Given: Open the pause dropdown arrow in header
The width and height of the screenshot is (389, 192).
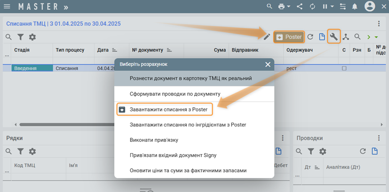Looking at the screenshot, I should click(332, 7).
